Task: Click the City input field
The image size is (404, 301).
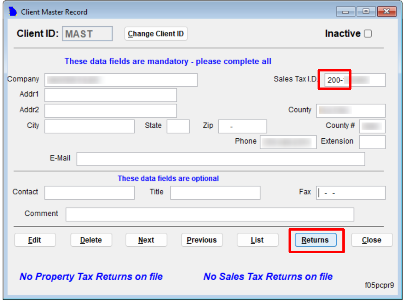Action: (90, 126)
